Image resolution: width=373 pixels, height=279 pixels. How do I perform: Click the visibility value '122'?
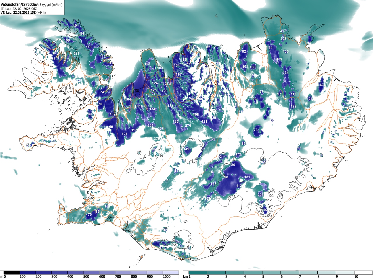[x=294, y=106]
